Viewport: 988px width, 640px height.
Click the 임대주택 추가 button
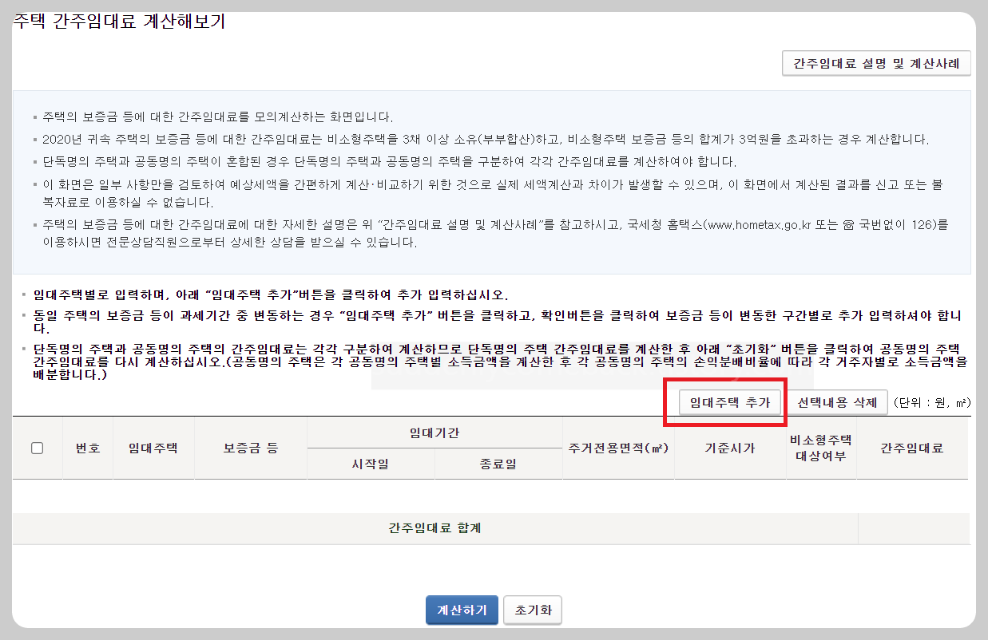730,402
